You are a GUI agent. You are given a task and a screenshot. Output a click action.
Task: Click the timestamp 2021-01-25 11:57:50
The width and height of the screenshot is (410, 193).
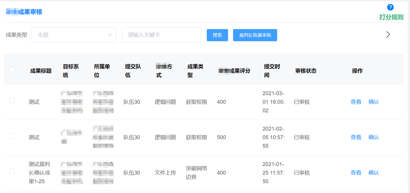click(x=273, y=173)
